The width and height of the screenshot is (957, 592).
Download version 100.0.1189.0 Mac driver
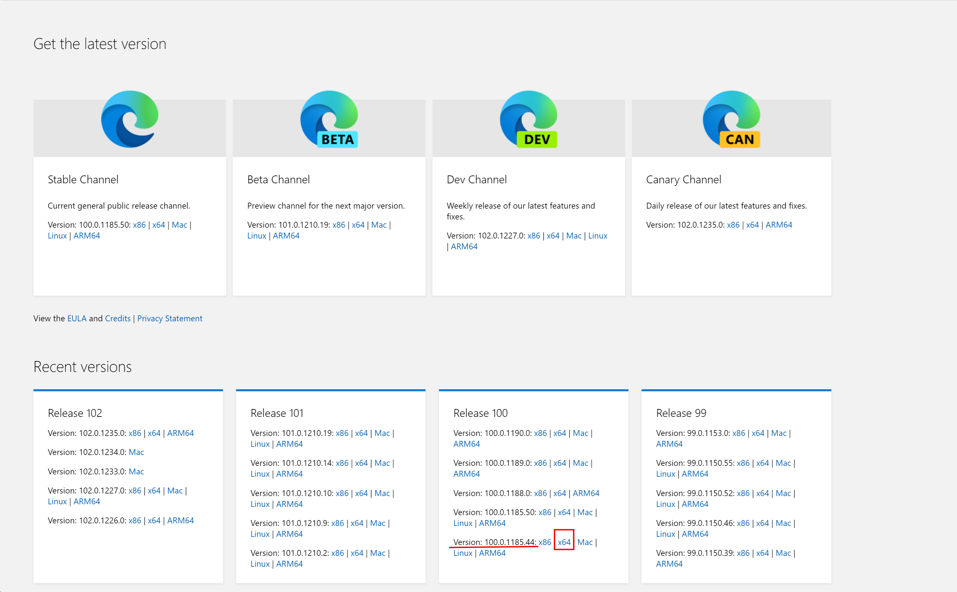(x=581, y=463)
